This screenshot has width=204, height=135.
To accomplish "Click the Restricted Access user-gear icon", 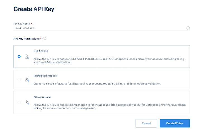I will coord(27,79).
